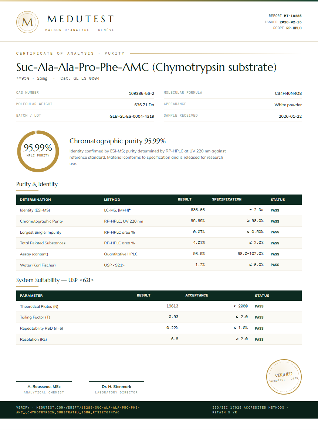The width and height of the screenshot is (318, 430).
Task: Select report number MT-18285
Action: pos(293,16)
